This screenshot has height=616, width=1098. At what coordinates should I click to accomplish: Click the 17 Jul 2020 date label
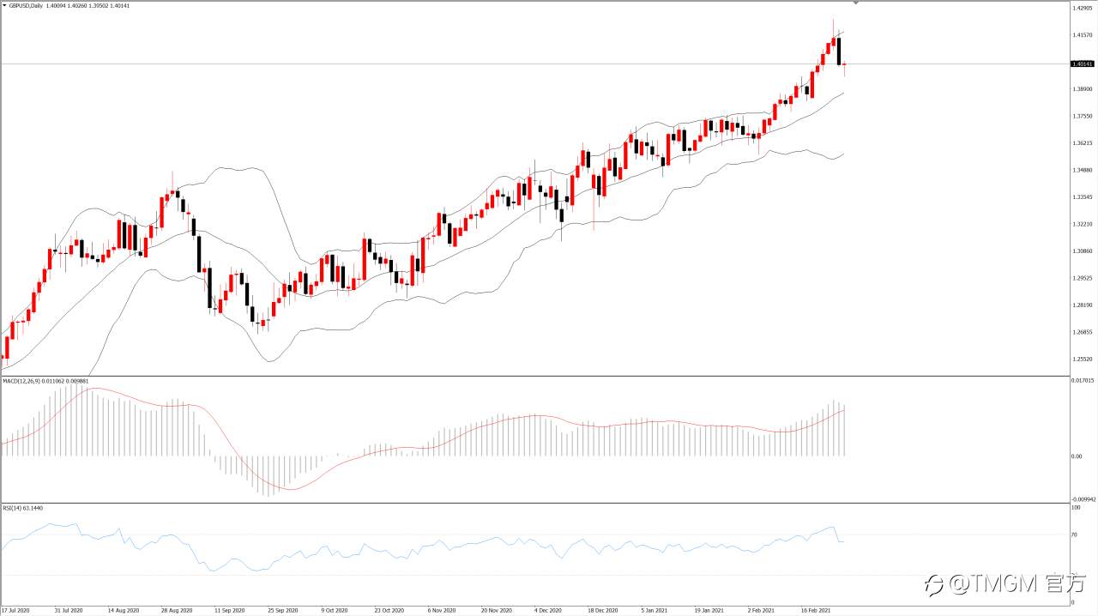pos(15,611)
